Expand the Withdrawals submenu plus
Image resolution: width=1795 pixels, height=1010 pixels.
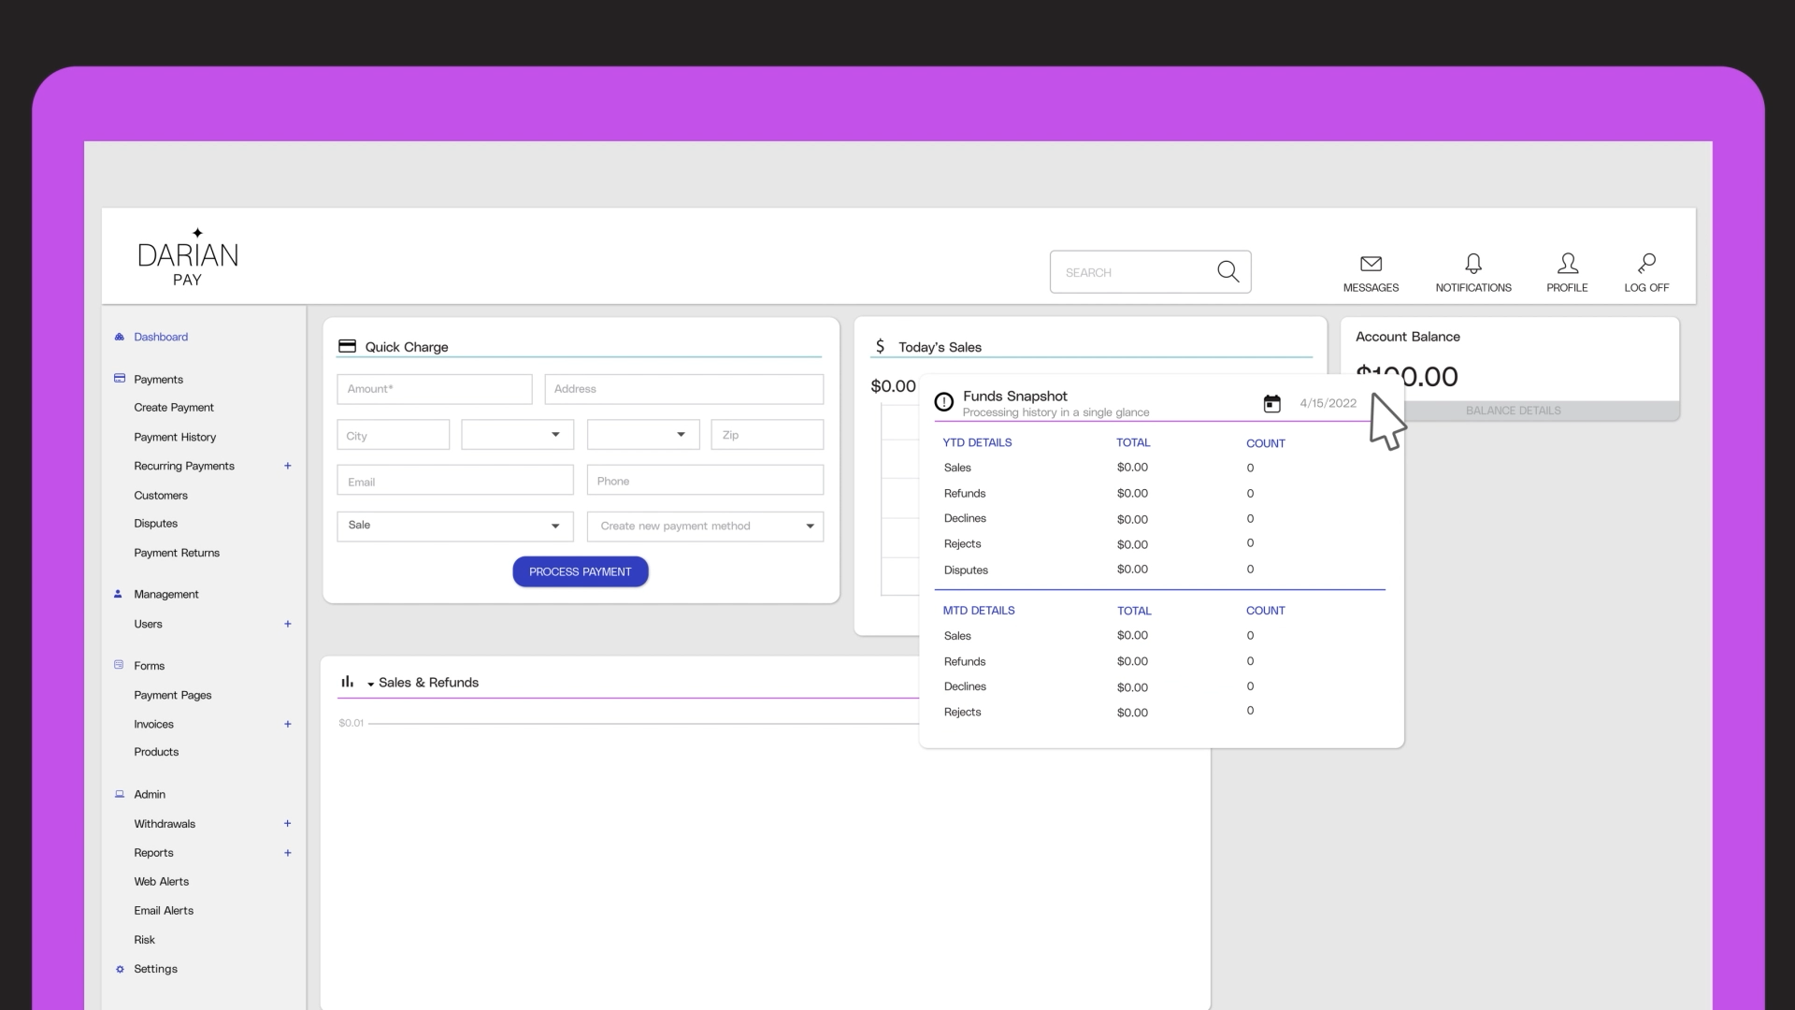click(287, 824)
